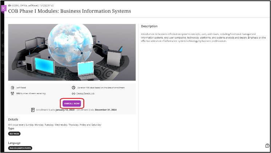271x153 pixels.
Task: Click the chain link icon beside Catalog Details
Action: (73, 93)
